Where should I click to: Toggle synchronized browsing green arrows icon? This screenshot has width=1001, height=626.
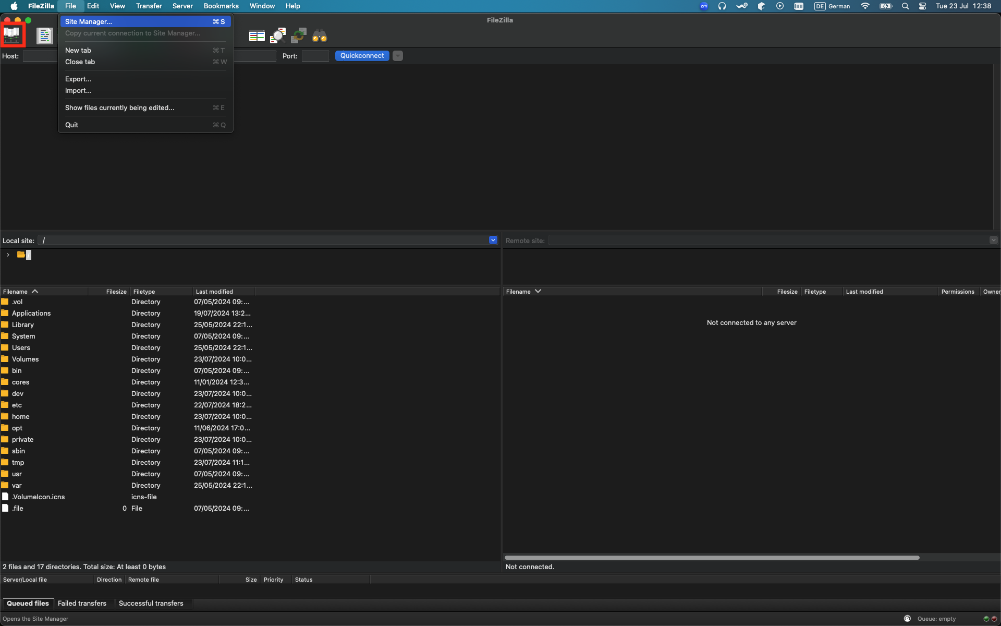click(x=299, y=35)
